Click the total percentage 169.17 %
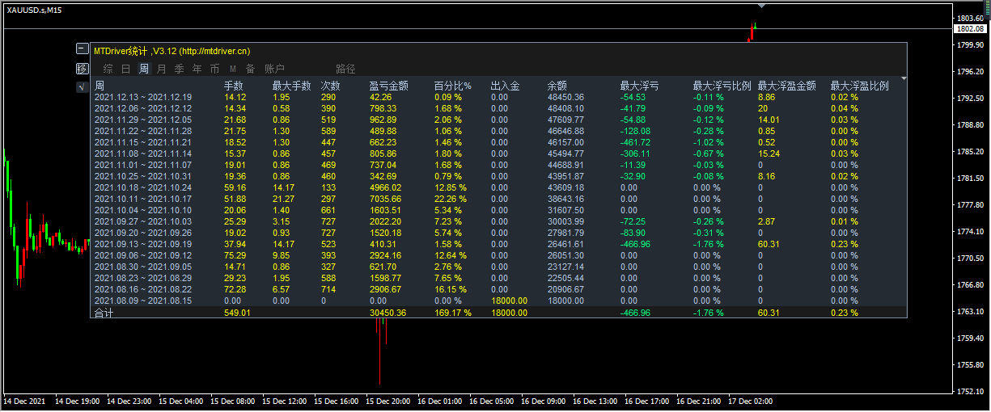Image resolution: width=991 pixels, height=412 pixels. point(453,313)
